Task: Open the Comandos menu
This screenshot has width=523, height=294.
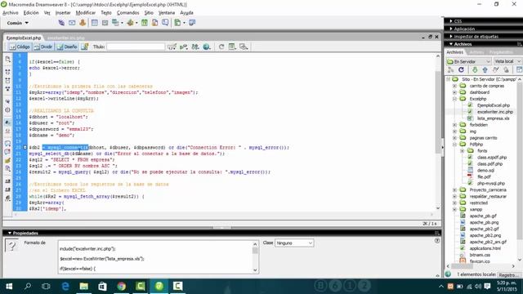Action: pyautogui.click(x=127, y=13)
